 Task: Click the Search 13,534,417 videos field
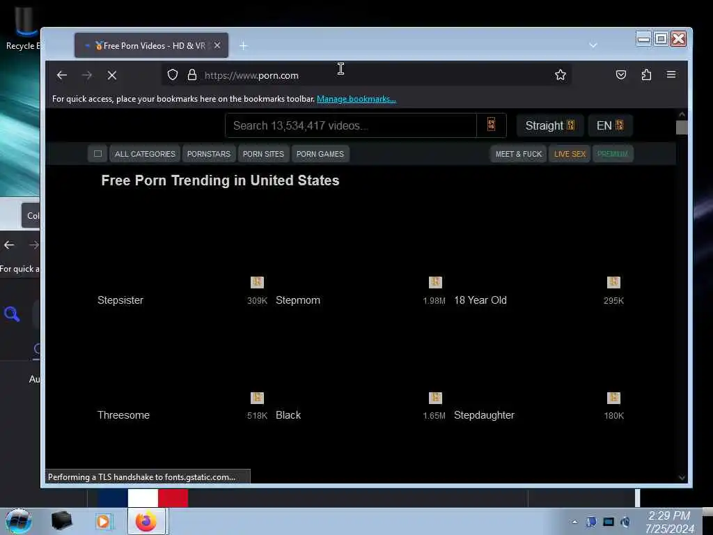click(x=351, y=125)
